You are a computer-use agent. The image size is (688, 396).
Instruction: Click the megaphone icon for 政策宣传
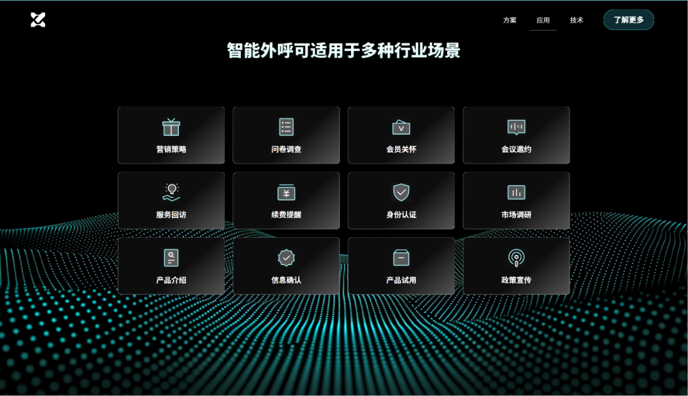[516, 257]
